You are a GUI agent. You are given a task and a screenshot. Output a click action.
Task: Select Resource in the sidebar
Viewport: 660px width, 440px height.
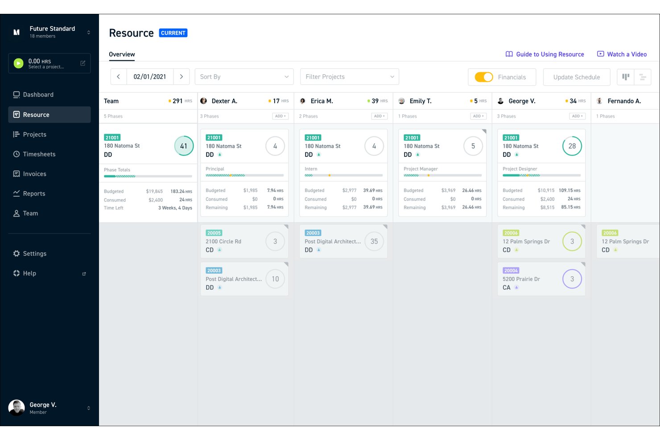tap(49, 115)
